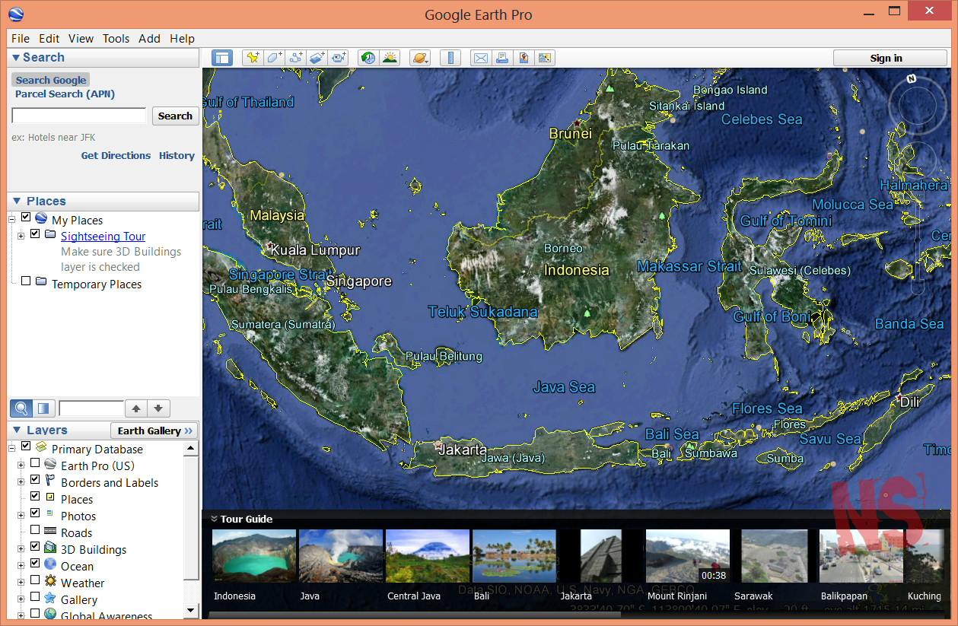This screenshot has width=958, height=626.
Task: Click into the search input field
Action: point(79,116)
